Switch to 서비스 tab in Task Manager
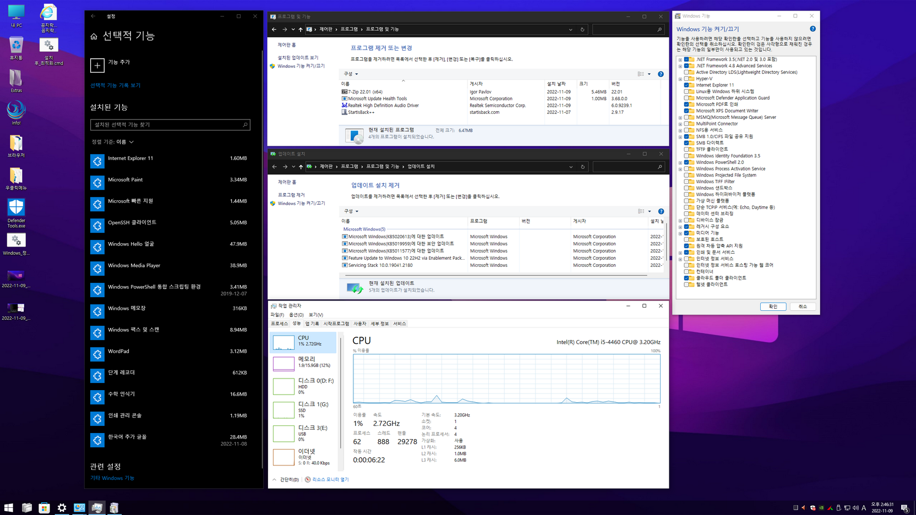The width and height of the screenshot is (916, 515). point(400,324)
